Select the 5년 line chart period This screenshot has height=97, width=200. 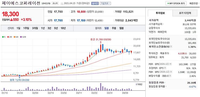(x=56, y=28)
